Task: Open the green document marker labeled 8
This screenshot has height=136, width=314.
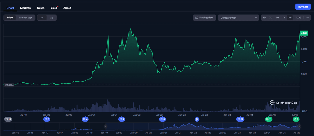Action: [x=296, y=119]
